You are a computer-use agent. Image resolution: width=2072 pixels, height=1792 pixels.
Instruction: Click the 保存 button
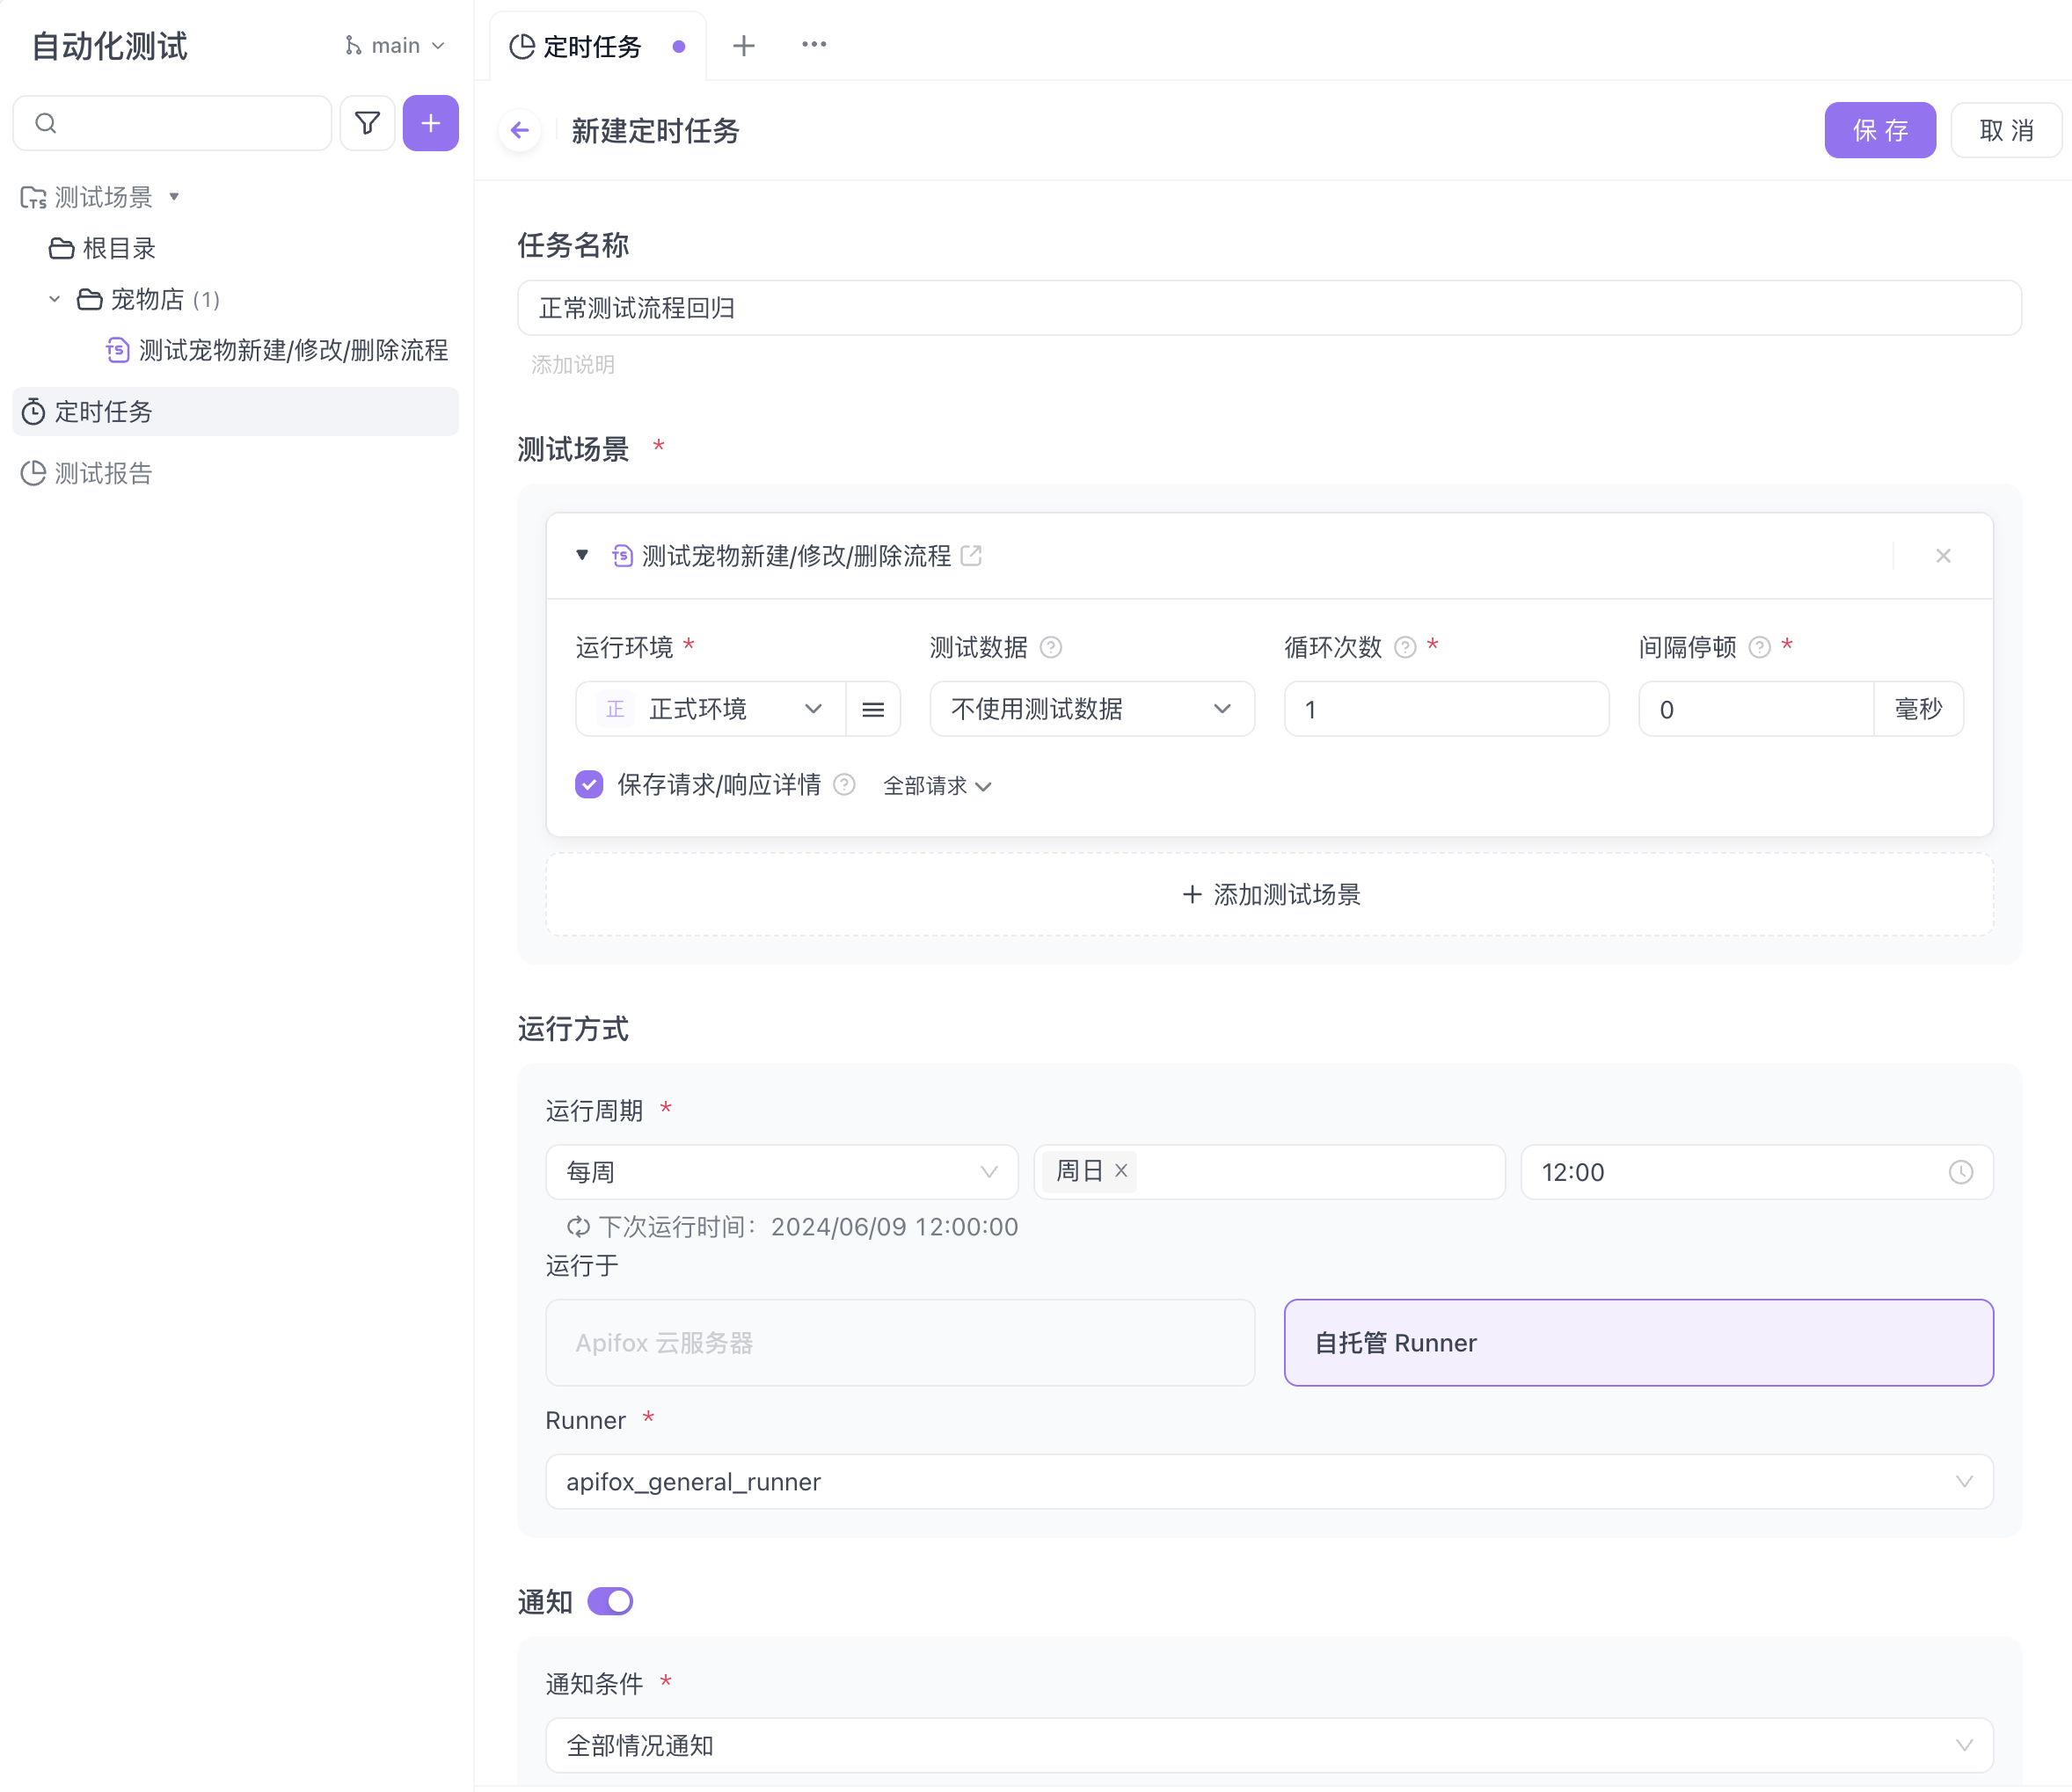(x=1879, y=130)
